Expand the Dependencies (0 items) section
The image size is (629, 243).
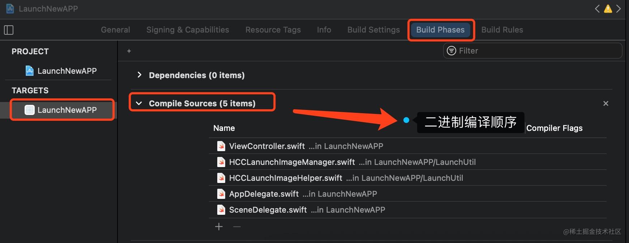[x=139, y=75]
